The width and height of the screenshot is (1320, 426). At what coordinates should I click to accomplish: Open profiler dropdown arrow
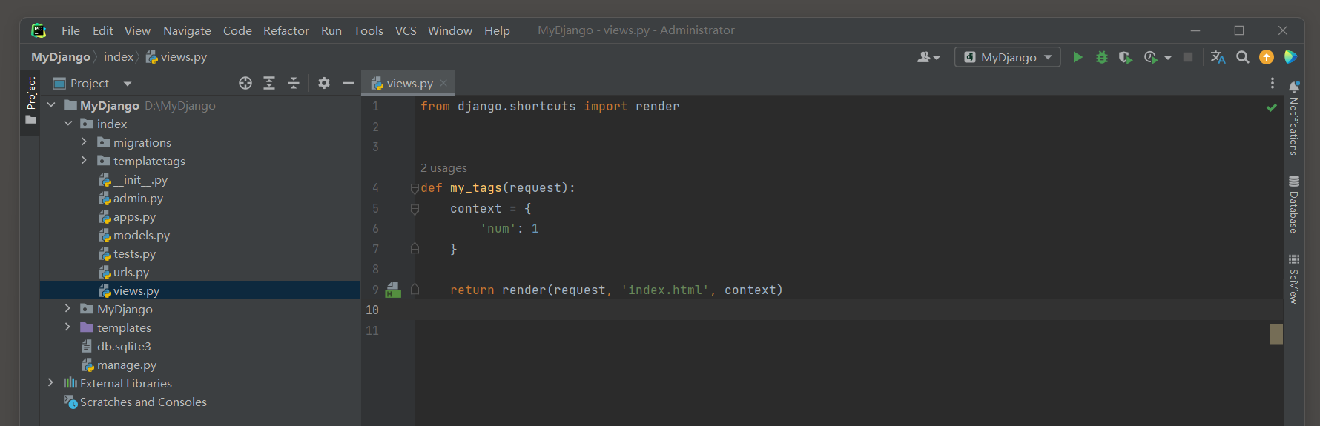tap(1168, 58)
